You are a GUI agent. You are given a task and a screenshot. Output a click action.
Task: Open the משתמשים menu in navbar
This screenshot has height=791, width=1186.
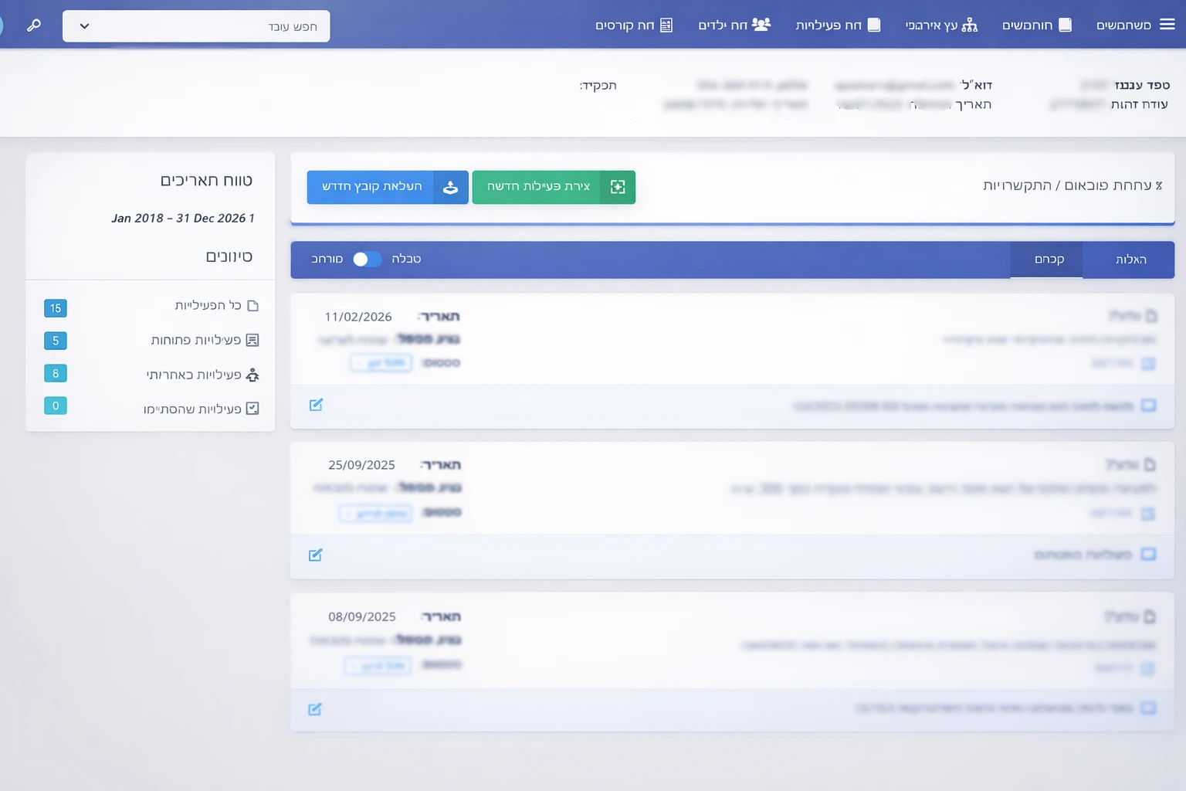point(1135,25)
